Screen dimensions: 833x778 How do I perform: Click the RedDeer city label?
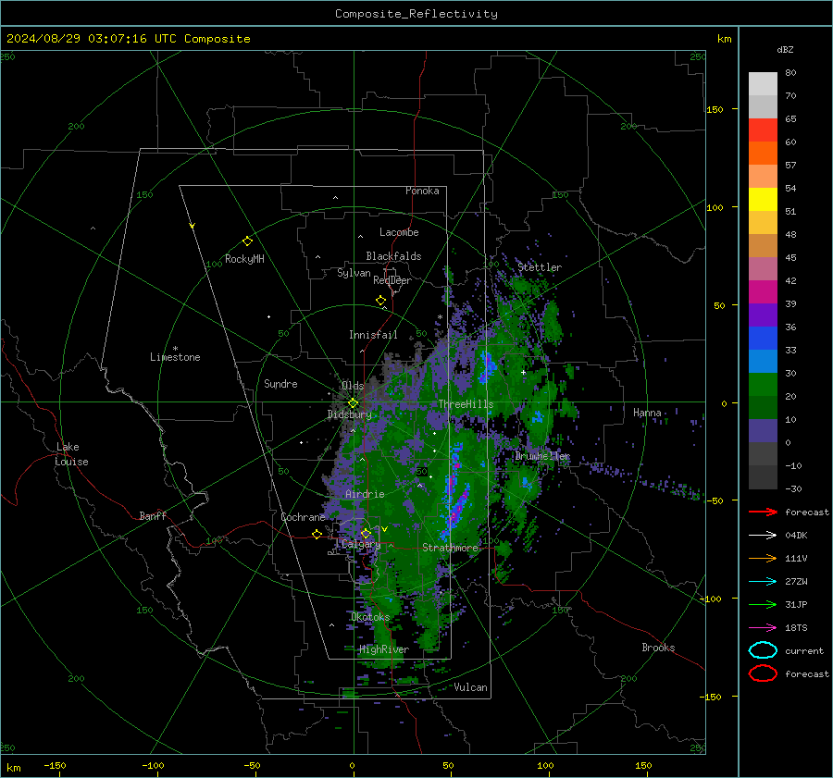point(392,280)
